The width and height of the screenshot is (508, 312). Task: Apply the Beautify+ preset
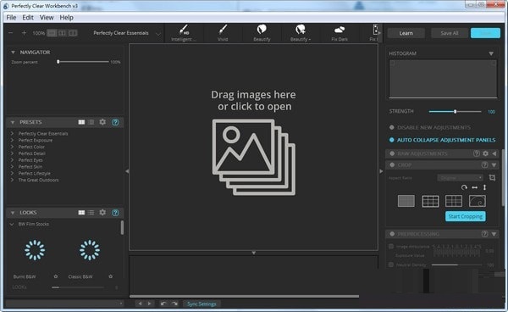point(301,33)
